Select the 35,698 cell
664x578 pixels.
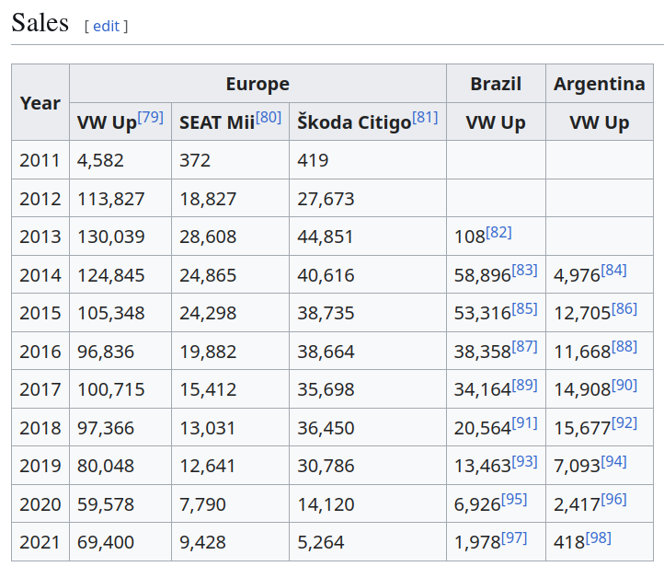[x=368, y=389]
